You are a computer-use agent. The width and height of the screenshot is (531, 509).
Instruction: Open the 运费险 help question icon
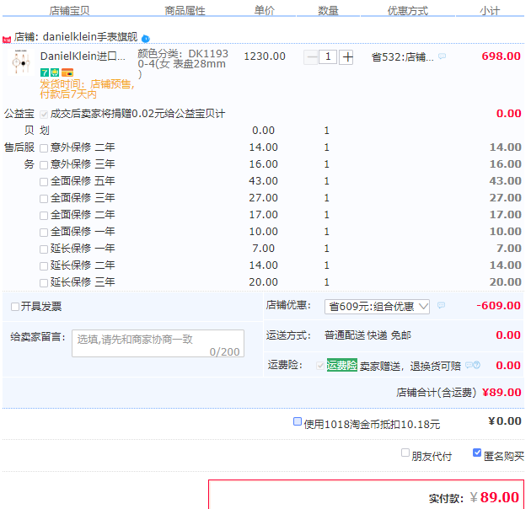click(476, 365)
